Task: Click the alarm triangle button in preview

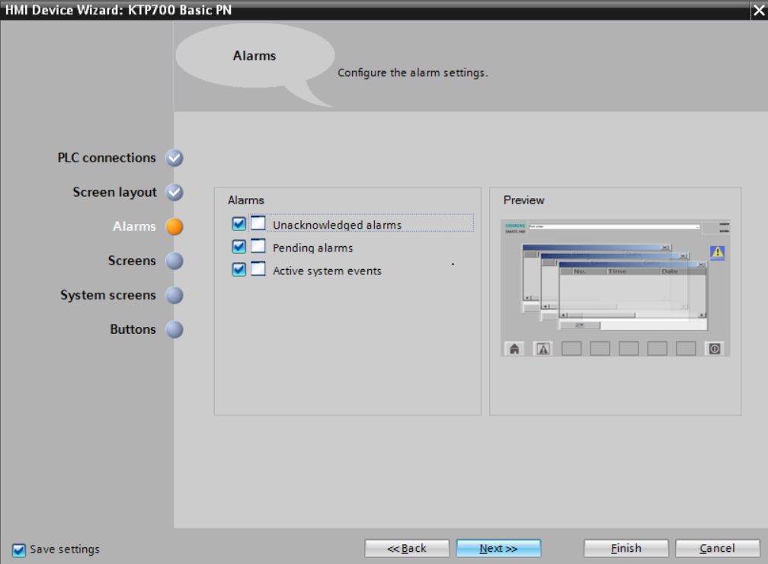Action: click(x=543, y=349)
